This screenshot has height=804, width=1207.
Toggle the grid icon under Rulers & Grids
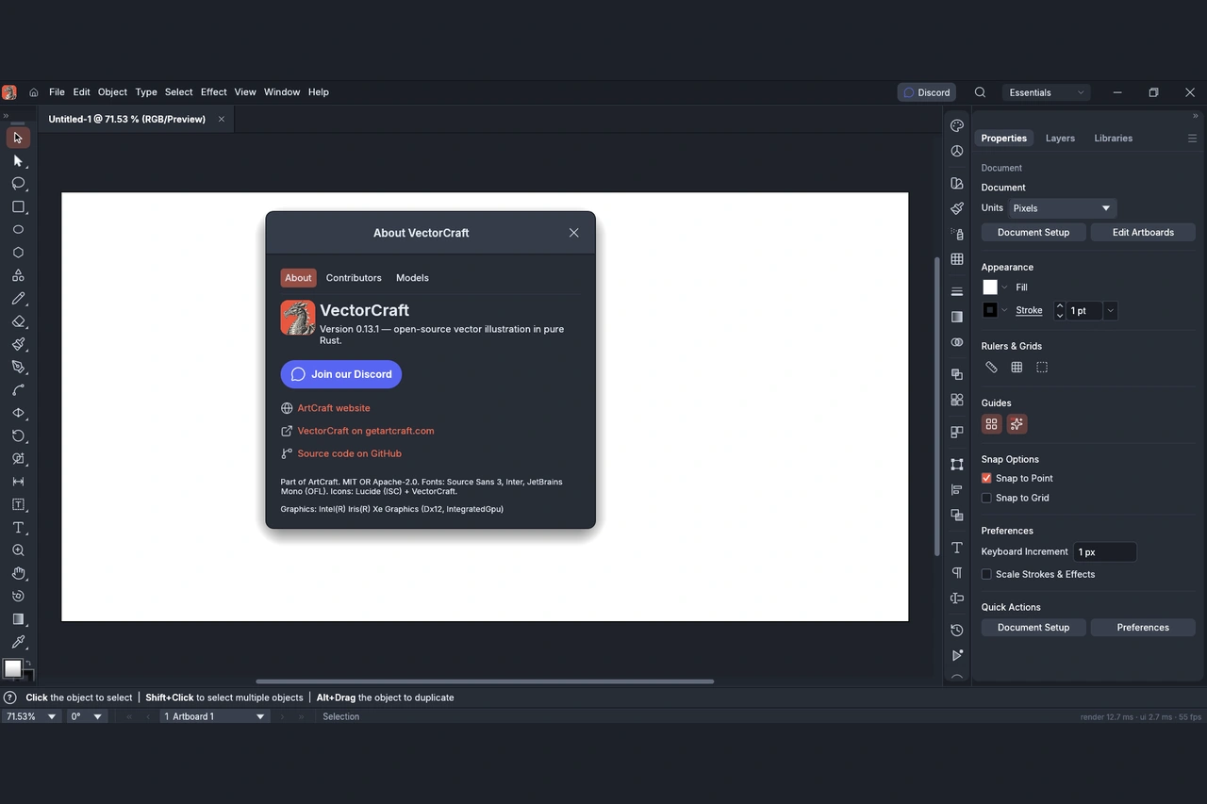[1017, 368]
